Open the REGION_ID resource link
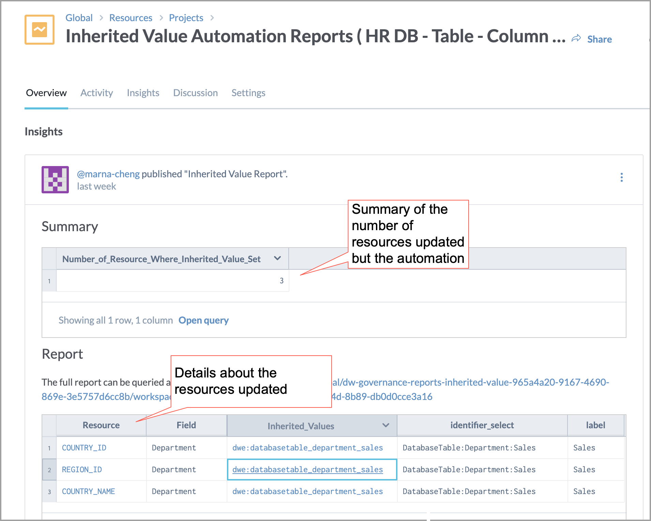The width and height of the screenshot is (651, 521). tap(82, 470)
